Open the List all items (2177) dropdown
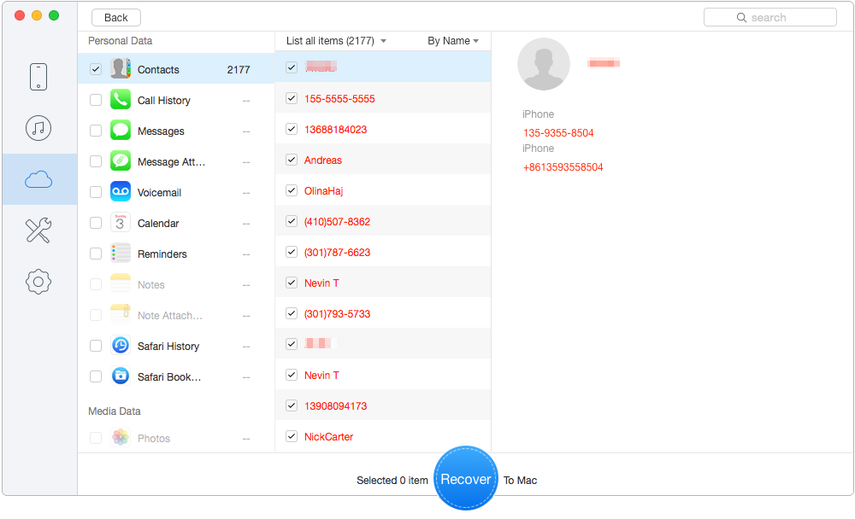Image resolution: width=855 pixels, height=519 pixels. (336, 41)
